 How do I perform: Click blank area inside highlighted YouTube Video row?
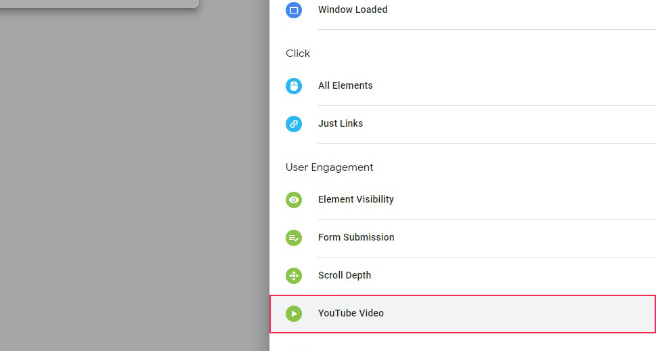point(519,314)
